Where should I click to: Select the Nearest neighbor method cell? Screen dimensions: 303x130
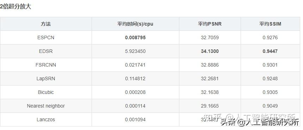point(46,106)
